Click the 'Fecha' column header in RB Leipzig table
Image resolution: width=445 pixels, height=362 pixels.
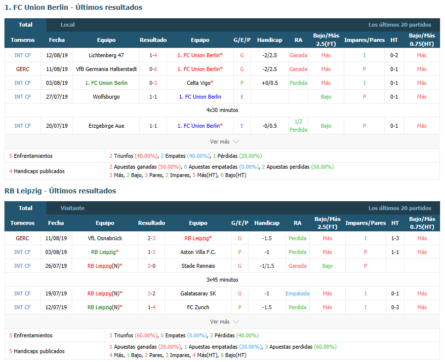[x=56, y=223]
